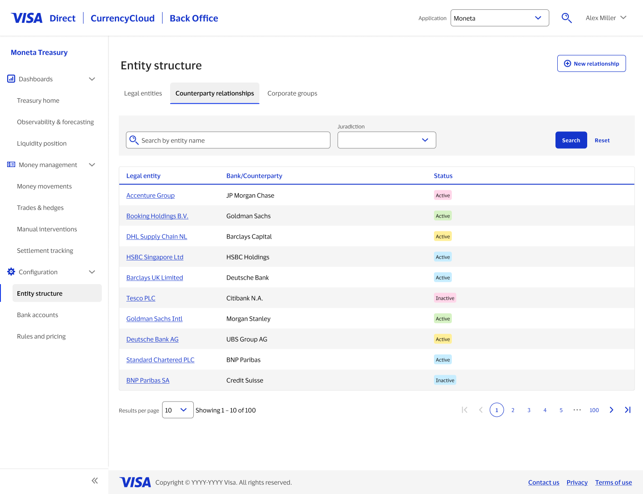
Task: Go to previous results page arrow
Action: coord(480,410)
